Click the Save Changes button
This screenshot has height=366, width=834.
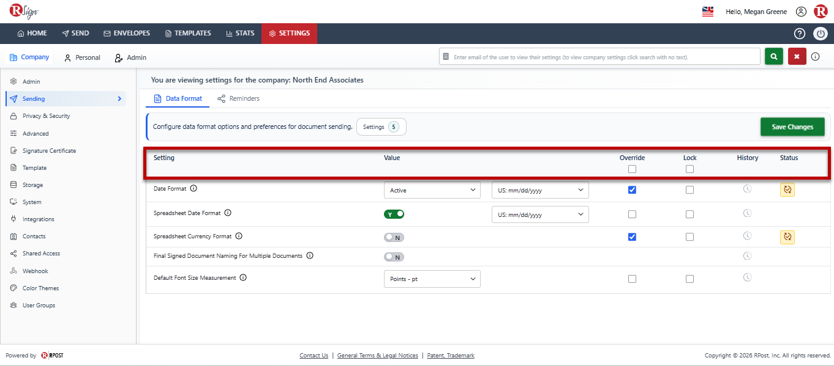[x=792, y=126]
